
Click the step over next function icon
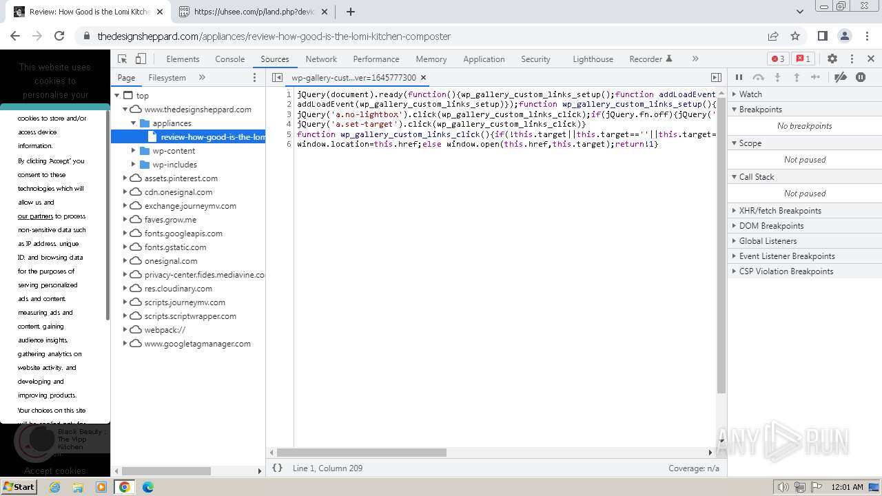[x=758, y=78]
